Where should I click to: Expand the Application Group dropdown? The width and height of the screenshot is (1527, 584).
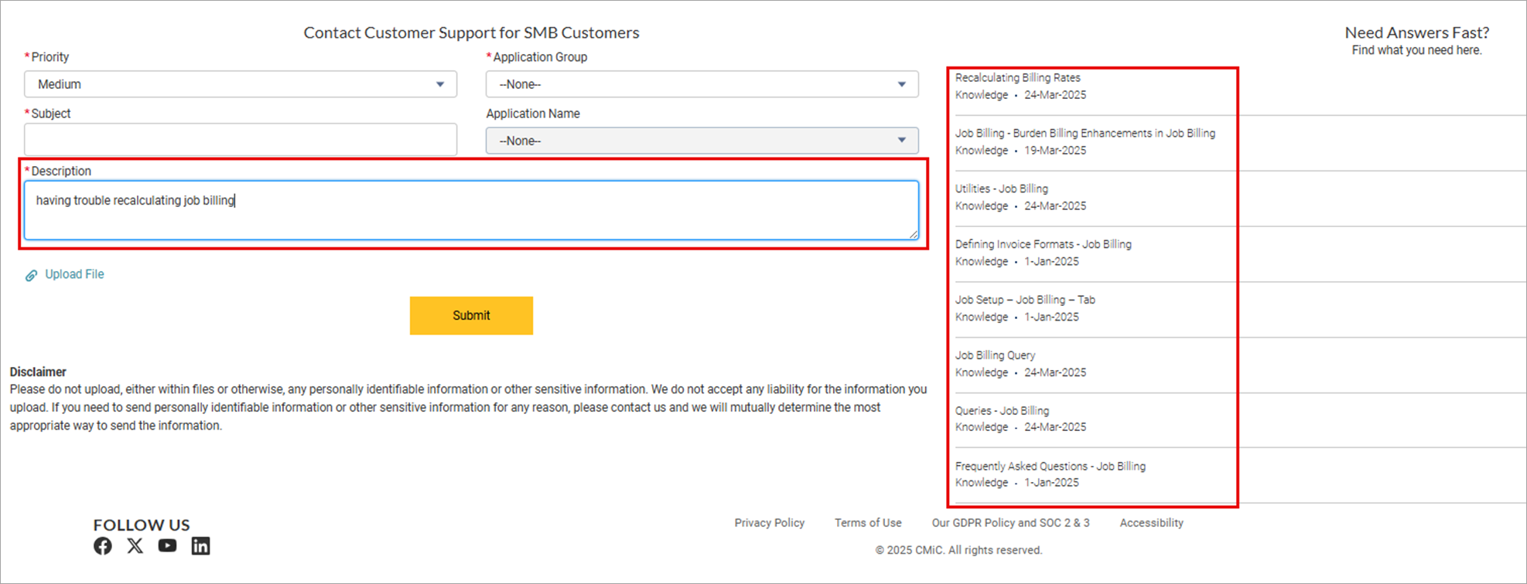pyautogui.click(x=702, y=84)
